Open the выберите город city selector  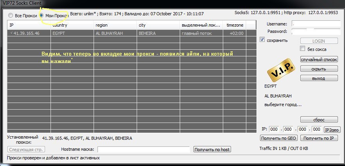click(x=283, y=105)
